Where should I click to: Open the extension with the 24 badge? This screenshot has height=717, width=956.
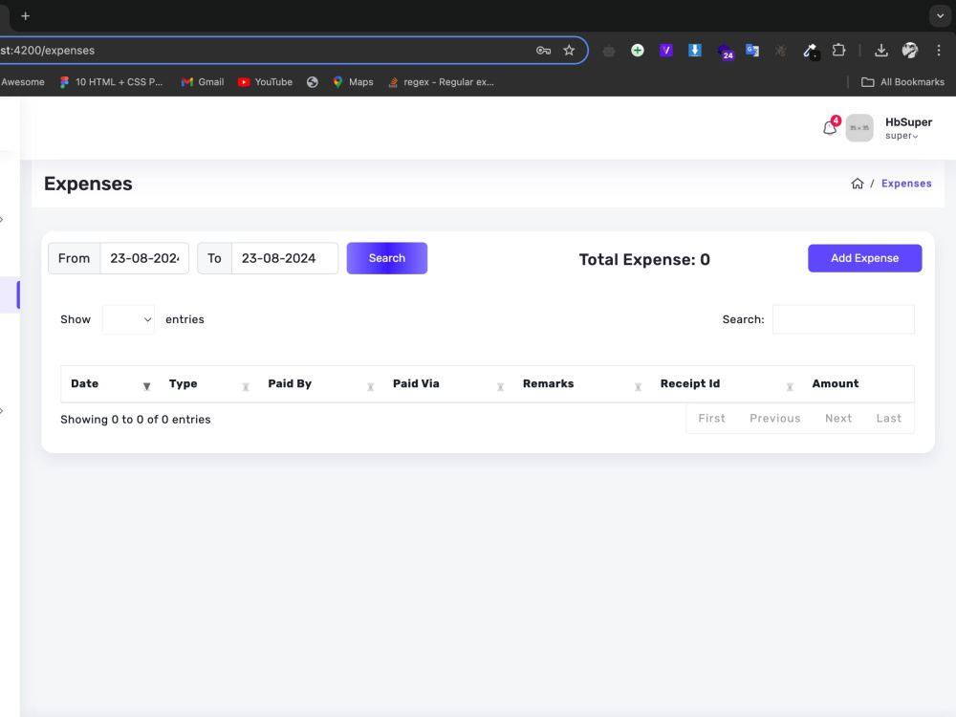click(725, 52)
